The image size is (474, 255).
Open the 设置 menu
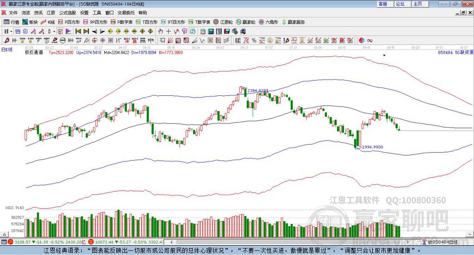pos(84,12)
